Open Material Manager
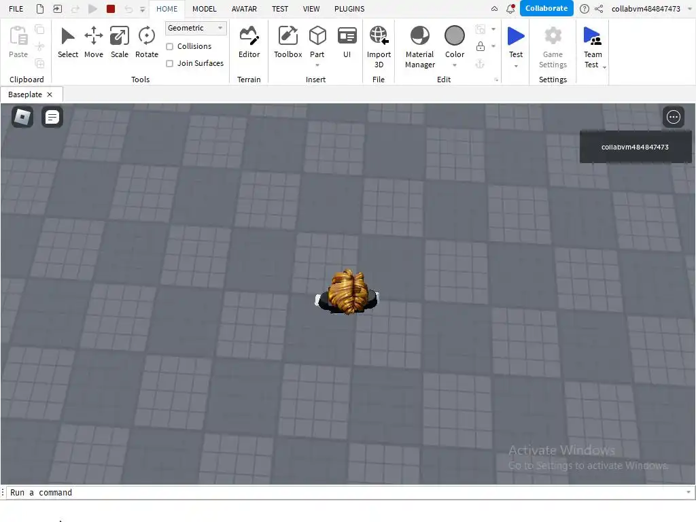The image size is (696, 522). coord(420,47)
